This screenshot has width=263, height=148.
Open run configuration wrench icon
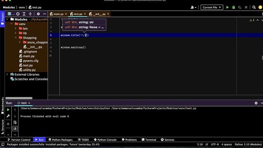8,116
